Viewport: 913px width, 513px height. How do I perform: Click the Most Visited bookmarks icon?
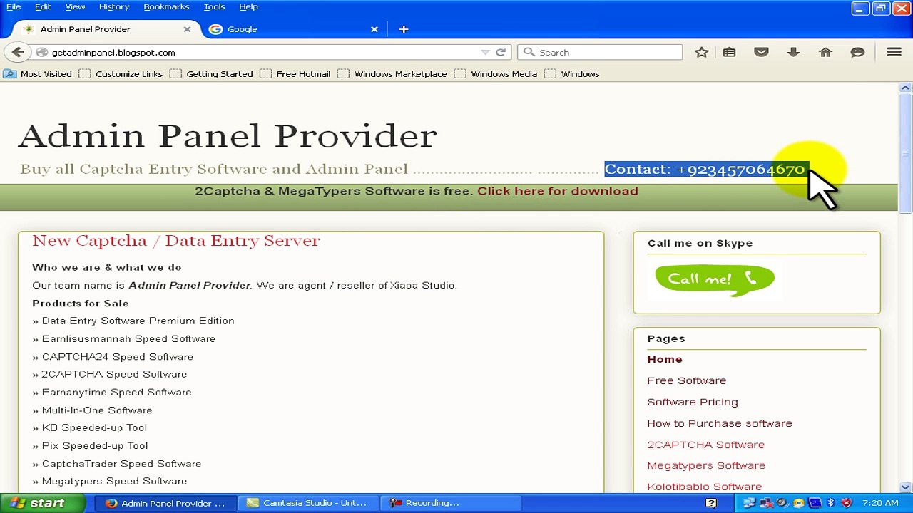10,73
